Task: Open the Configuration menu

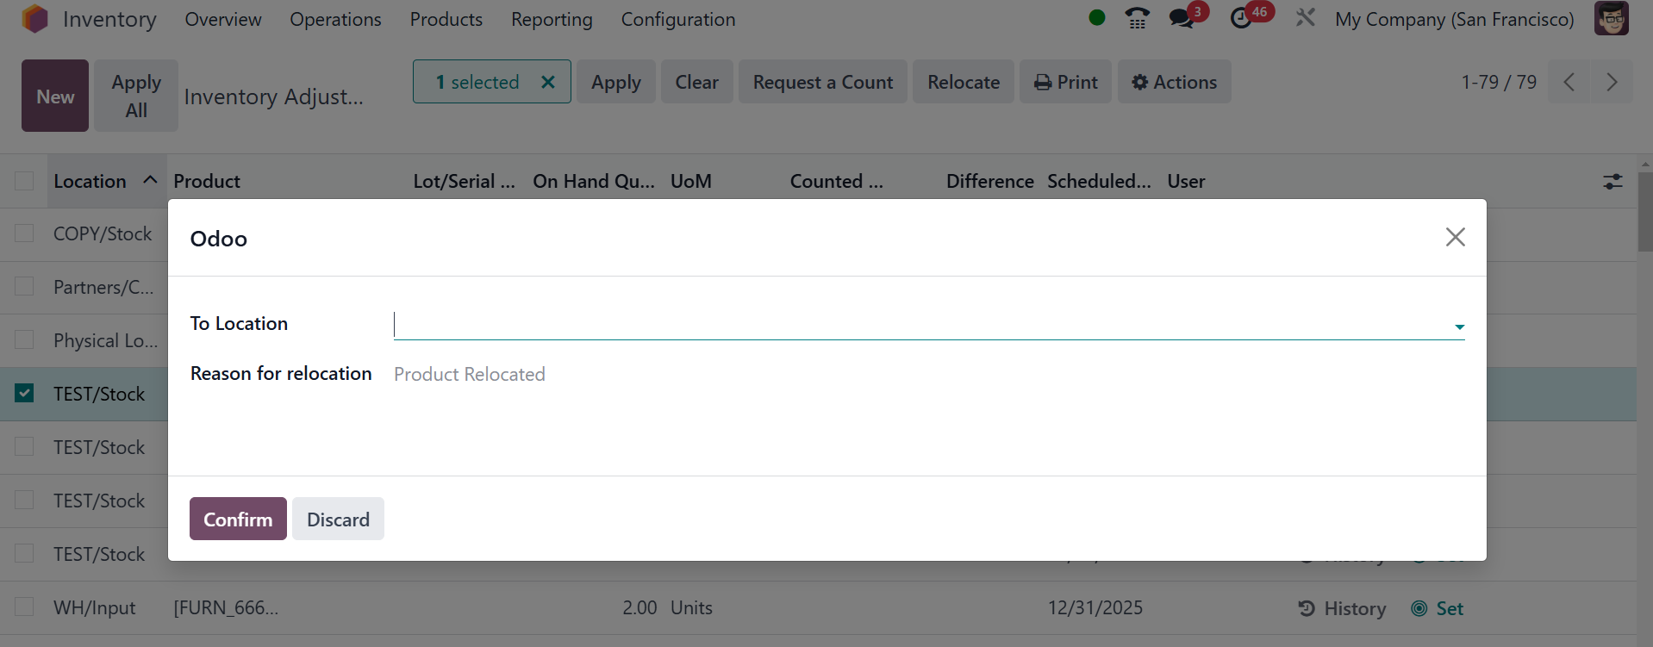Action: pyautogui.click(x=677, y=19)
